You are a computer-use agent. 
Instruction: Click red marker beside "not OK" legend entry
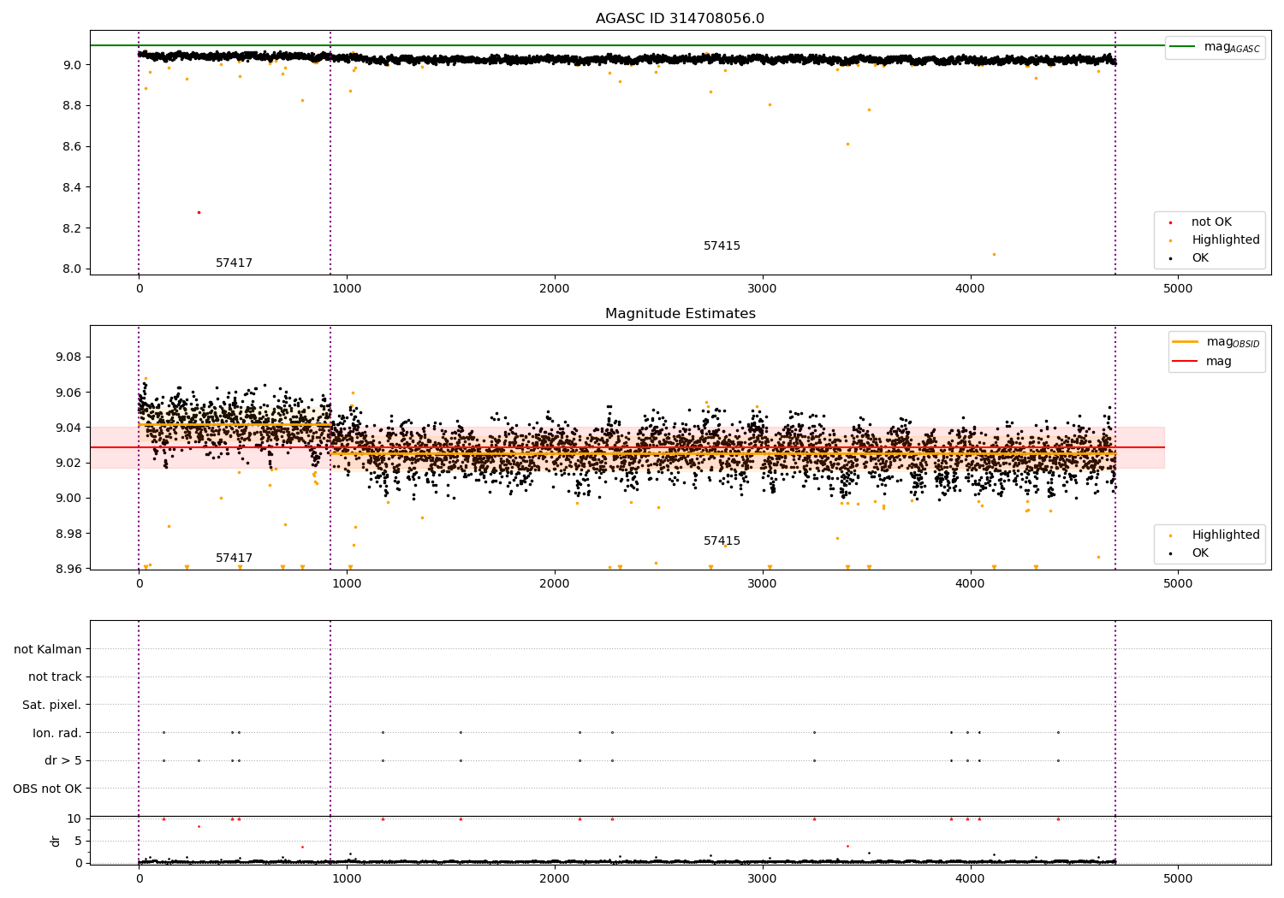(x=1170, y=222)
